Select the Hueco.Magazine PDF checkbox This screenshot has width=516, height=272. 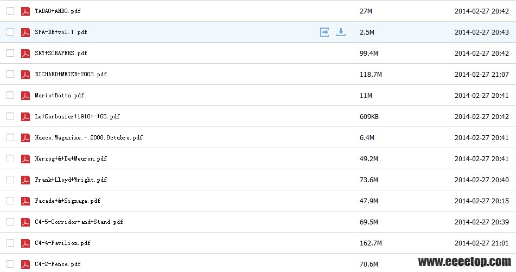10,137
